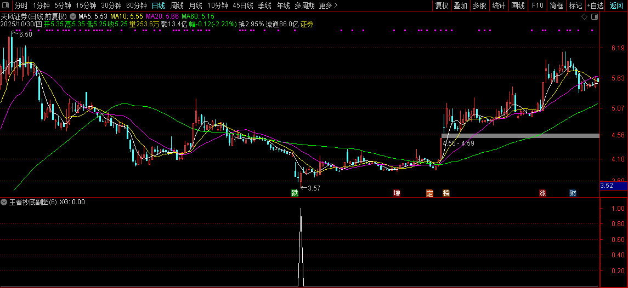This screenshot has width=628, height=288.
Task: Click the 标记 mark button
Action: [575, 5]
